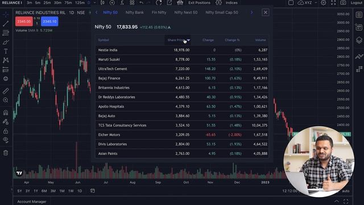Image resolution: width=364 pixels, height=205 pixels.
Task: Toggle magnet mode
Action: click(6, 113)
